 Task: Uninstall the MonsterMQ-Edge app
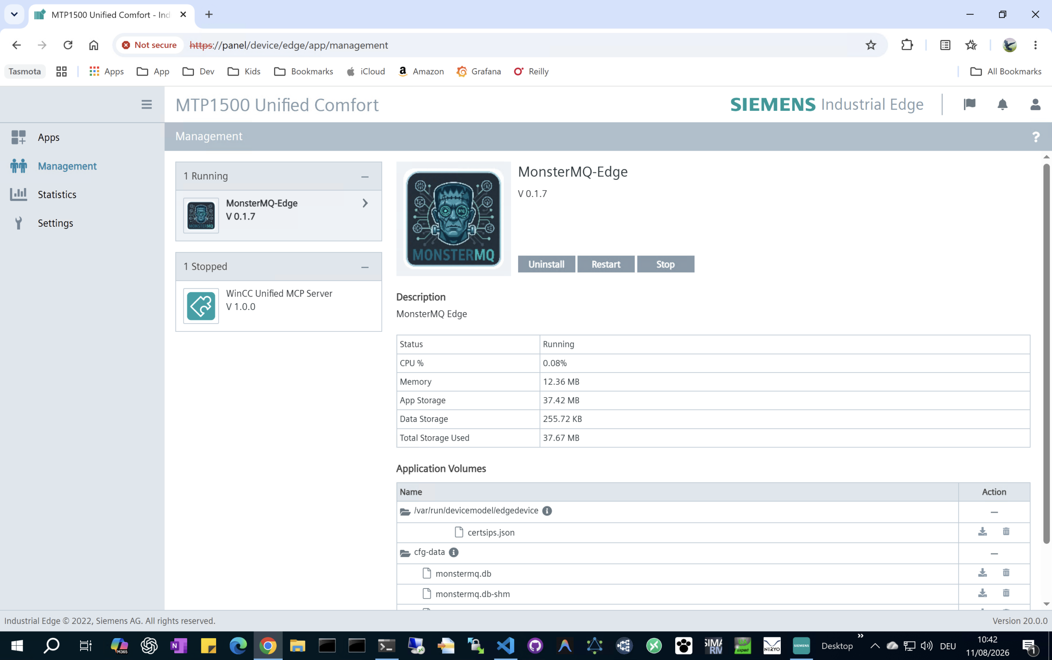pos(546,264)
